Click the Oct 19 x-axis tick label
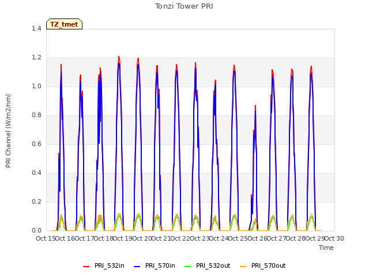 pos(123,238)
